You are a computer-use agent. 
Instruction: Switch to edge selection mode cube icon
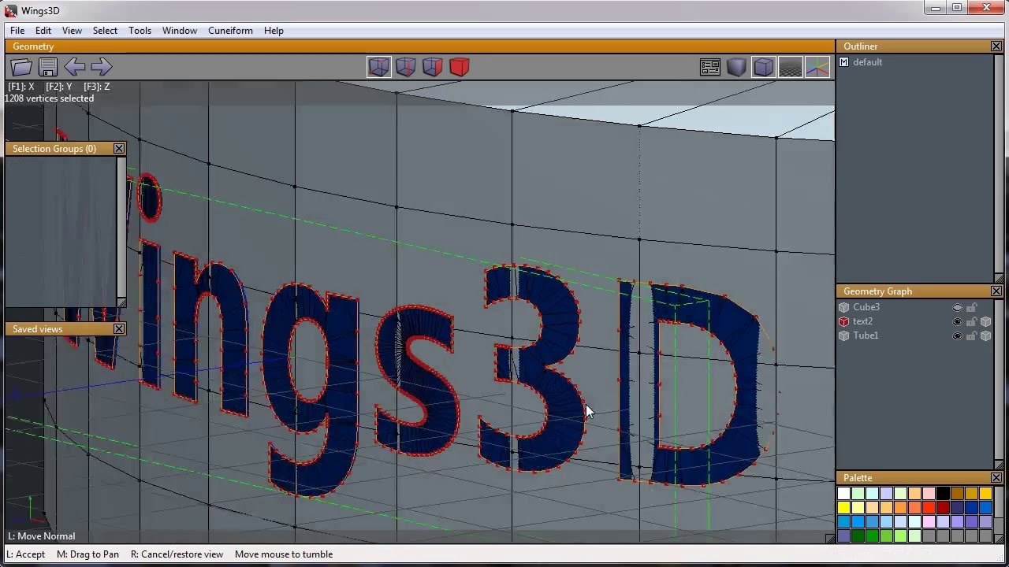pyautogui.click(x=405, y=67)
